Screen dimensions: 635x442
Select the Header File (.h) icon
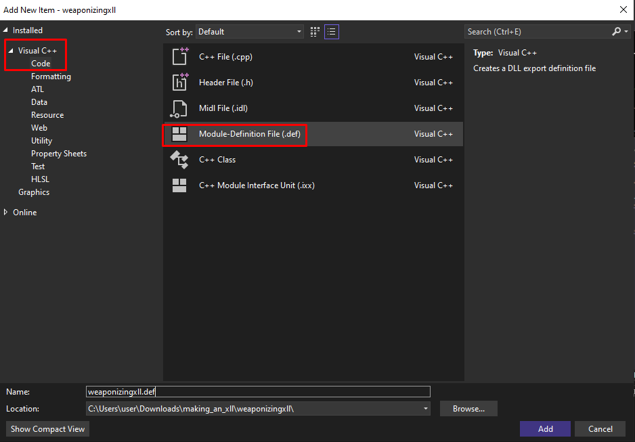[179, 83]
